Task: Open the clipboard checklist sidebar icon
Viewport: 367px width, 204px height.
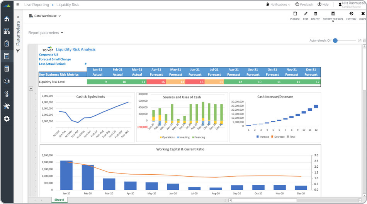Action: [x=7, y=44]
